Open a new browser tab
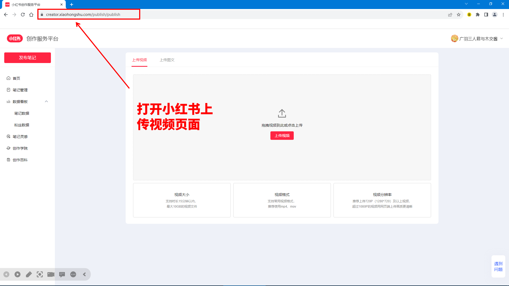The height and width of the screenshot is (286, 509). 72,5
